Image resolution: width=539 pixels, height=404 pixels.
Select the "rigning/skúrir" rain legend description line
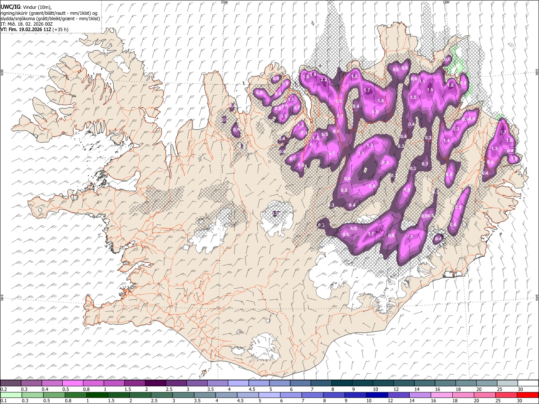coord(49,13)
